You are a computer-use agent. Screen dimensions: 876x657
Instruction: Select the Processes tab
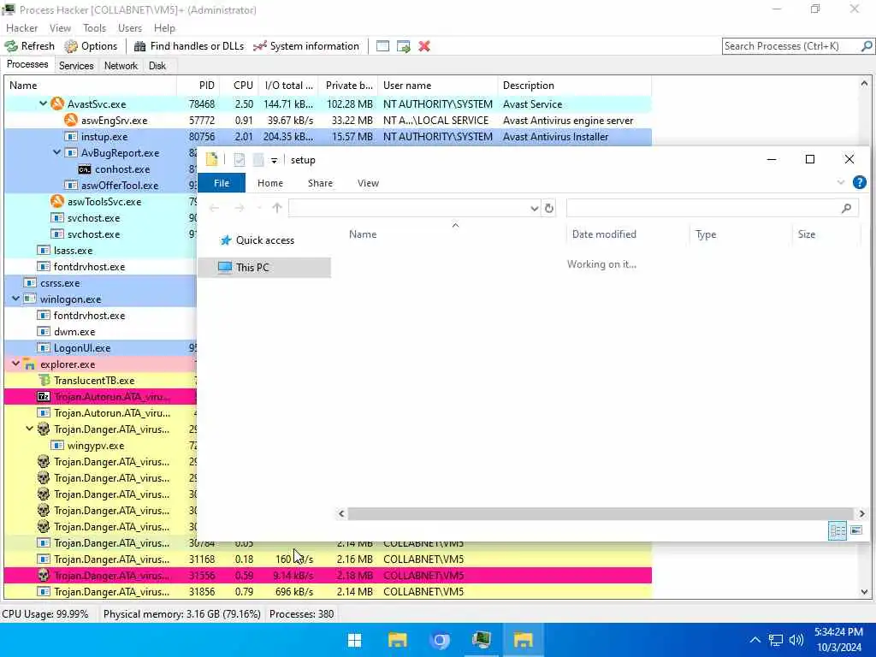pyautogui.click(x=27, y=64)
